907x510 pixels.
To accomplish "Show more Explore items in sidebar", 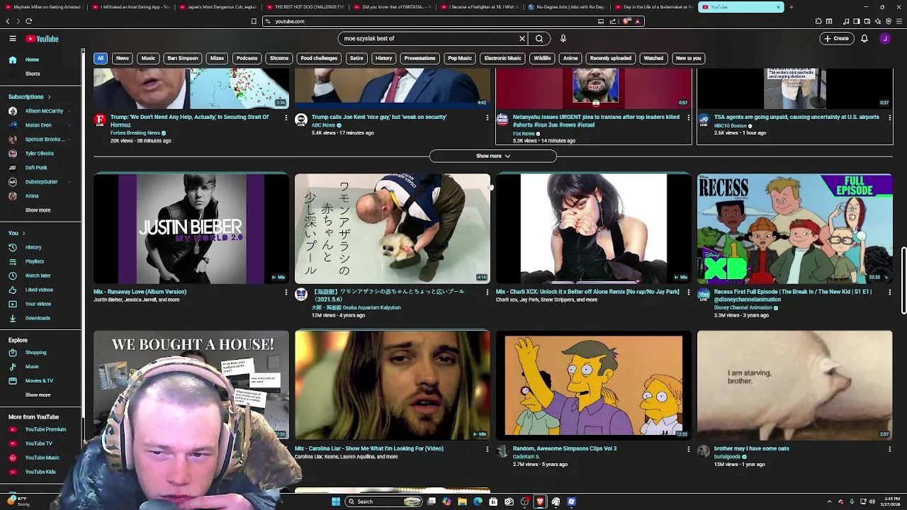I will [38, 395].
